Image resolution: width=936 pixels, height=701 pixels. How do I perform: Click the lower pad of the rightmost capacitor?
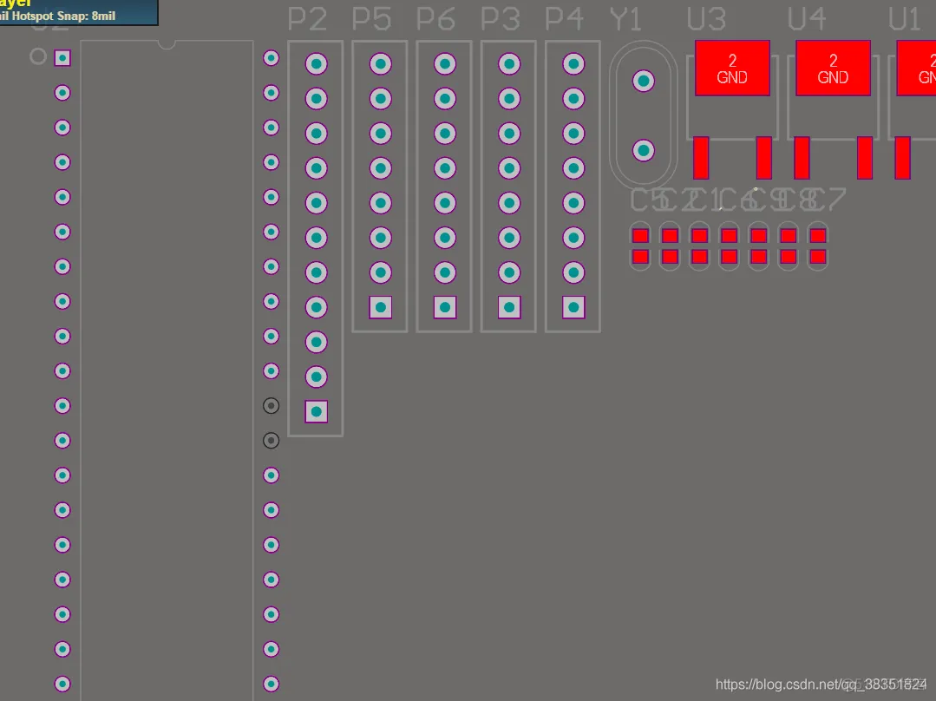coord(818,257)
